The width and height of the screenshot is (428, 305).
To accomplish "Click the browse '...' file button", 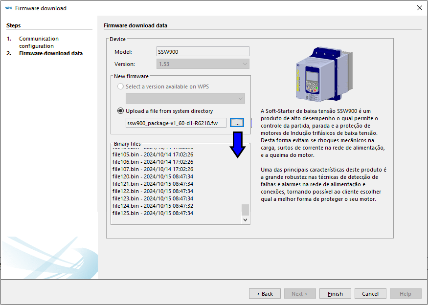I will point(236,123).
